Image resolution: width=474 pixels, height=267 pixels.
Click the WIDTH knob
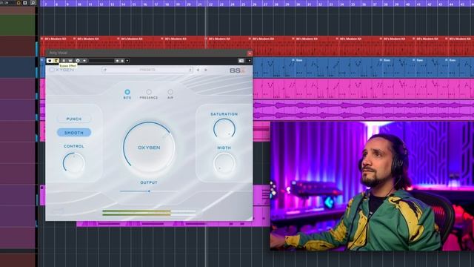tap(224, 163)
